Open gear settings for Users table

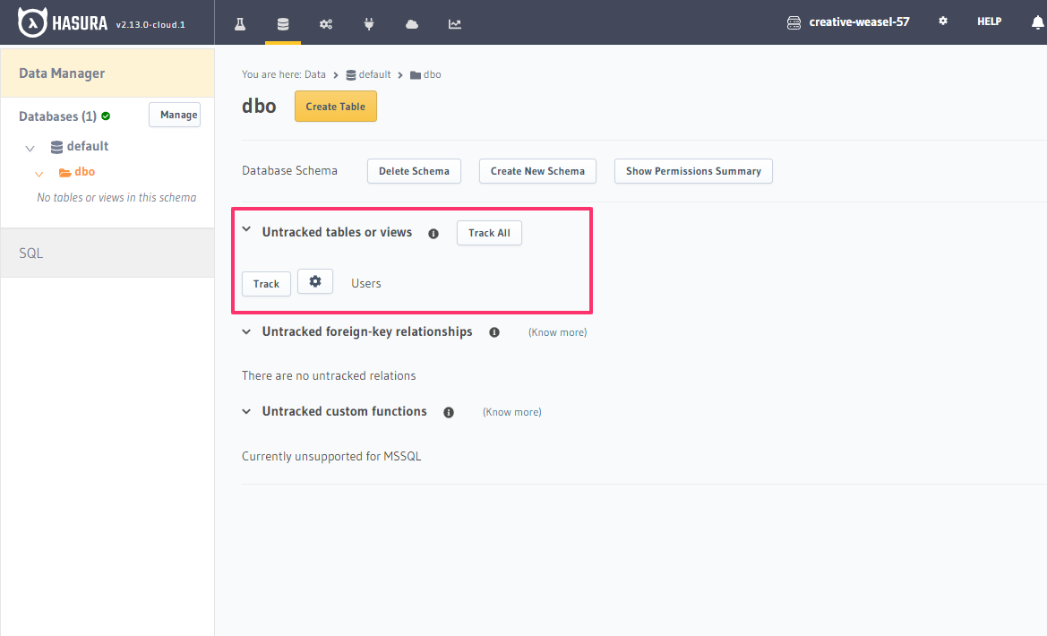pyautogui.click(x=315, y=282)
